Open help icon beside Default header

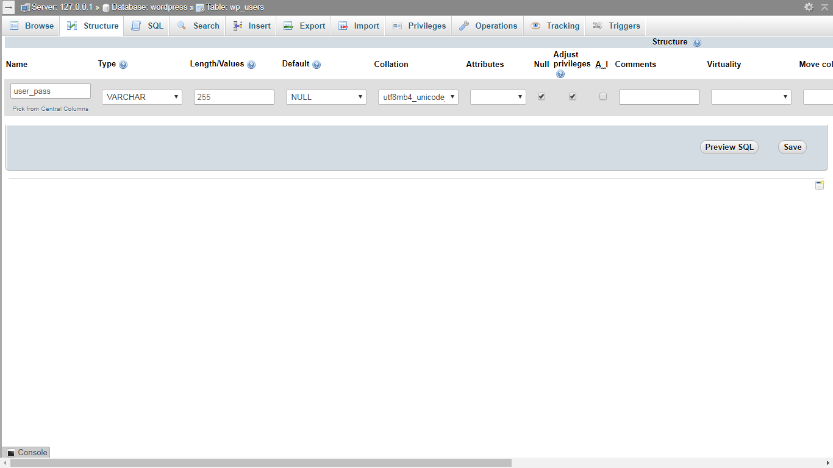click(316, 65)
